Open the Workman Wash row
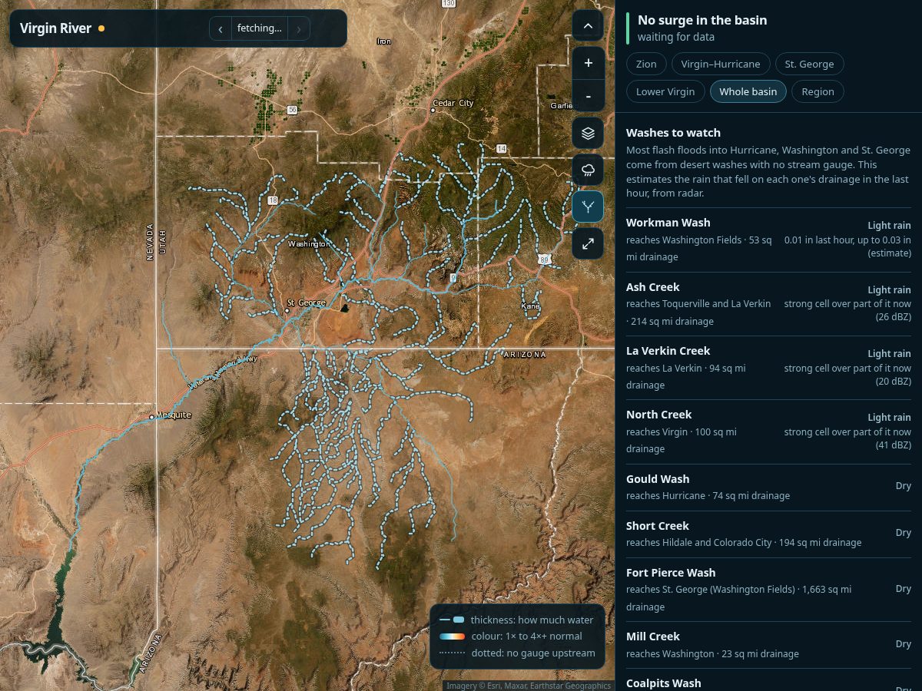Viewport: 922px width, 691px height. tap(768, 240)
